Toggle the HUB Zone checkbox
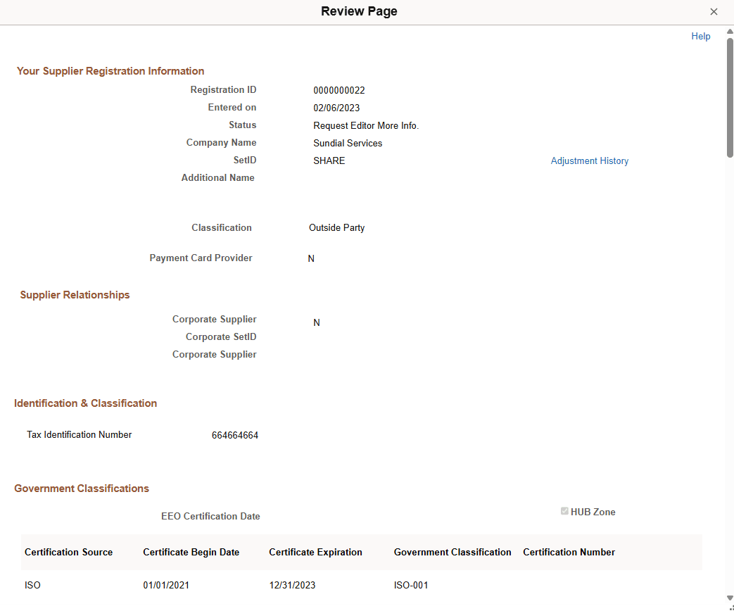Image resolution: width=734 pixels, height=611 pixels. (564, 511)
